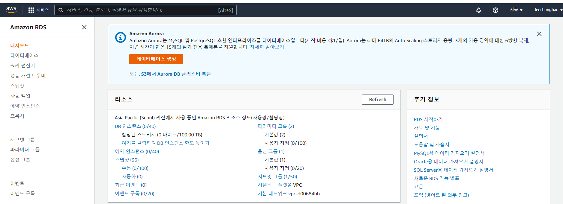Viewport: 563px width, 204px height.
Task: Open SQL Server용 데이터 가져오기 설명서
Action: click(454, 170)
